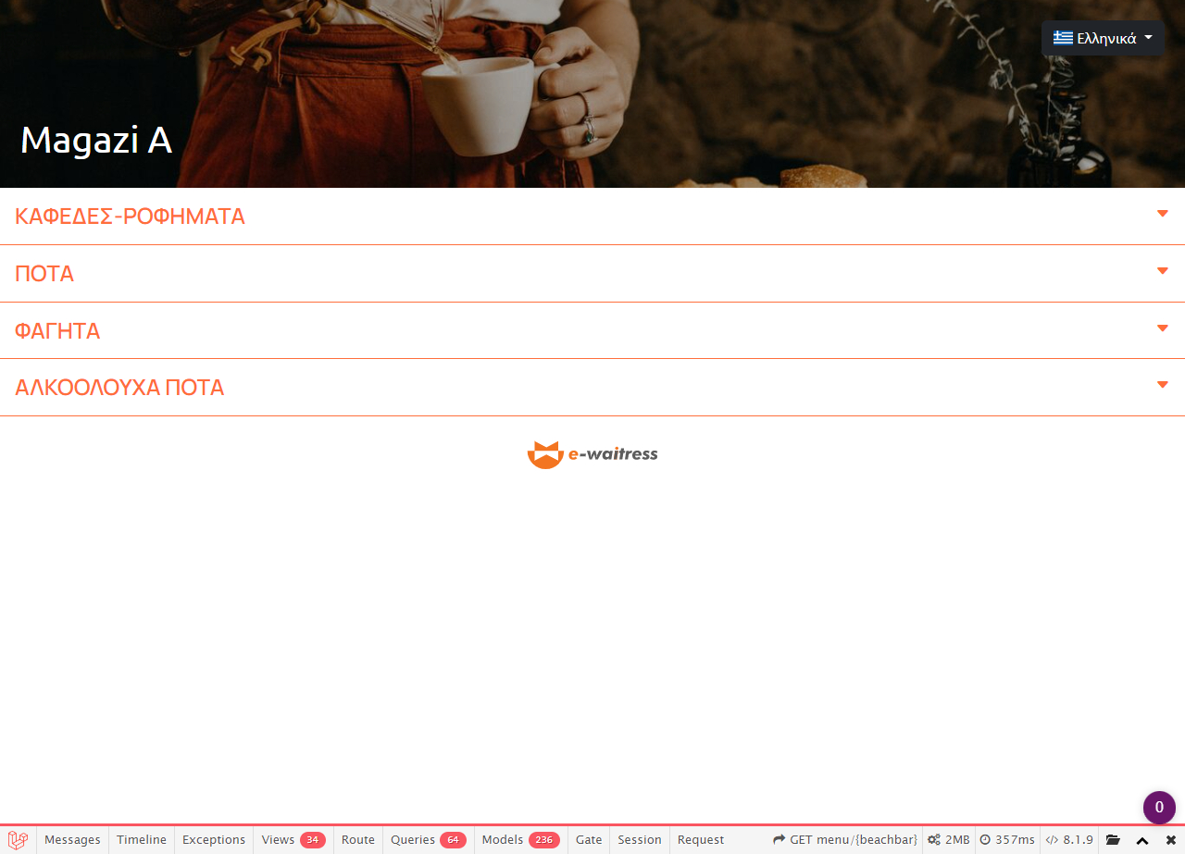Open the Models debugbar tab
Viewport: 1185px width, 854px height.
(520, 840)
